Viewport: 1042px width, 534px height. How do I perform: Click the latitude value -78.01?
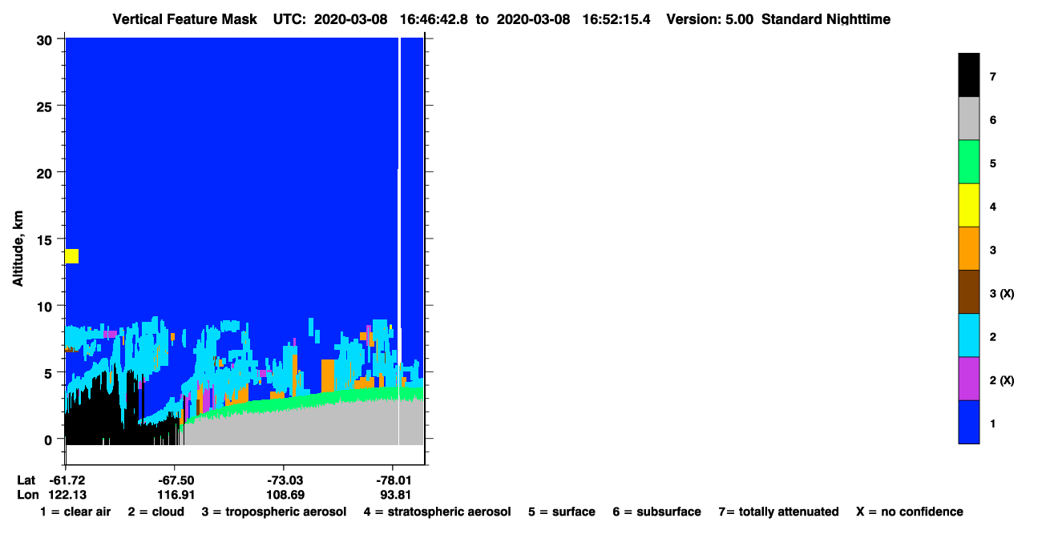[394, 480]
